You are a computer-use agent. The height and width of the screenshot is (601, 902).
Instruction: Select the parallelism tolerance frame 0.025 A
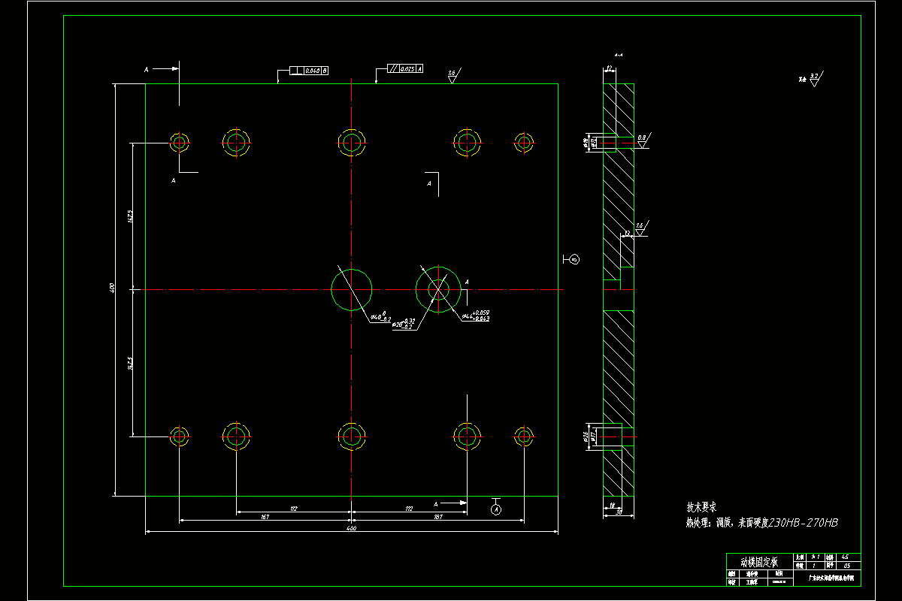pyautogui.click(x=404, y=68)
